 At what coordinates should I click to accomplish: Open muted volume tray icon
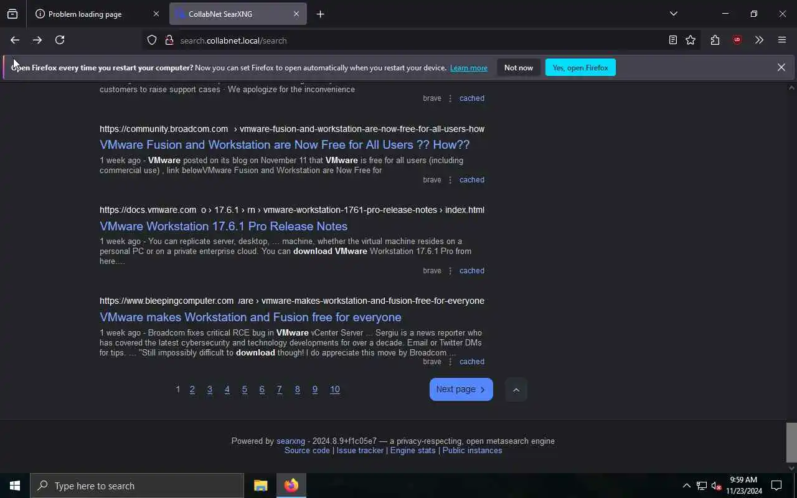[717, 486]
